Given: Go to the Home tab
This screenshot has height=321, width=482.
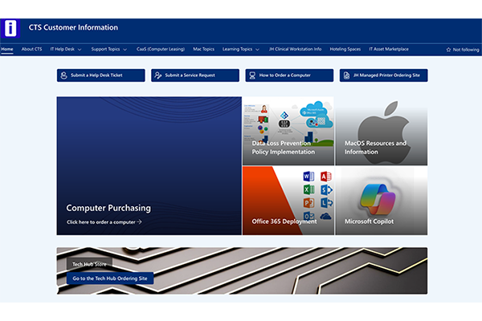Looking at the screenshot, I should (7, 49).
